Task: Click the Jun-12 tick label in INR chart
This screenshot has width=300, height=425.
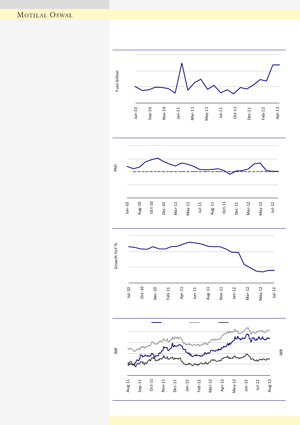Action: click(246, 386)
